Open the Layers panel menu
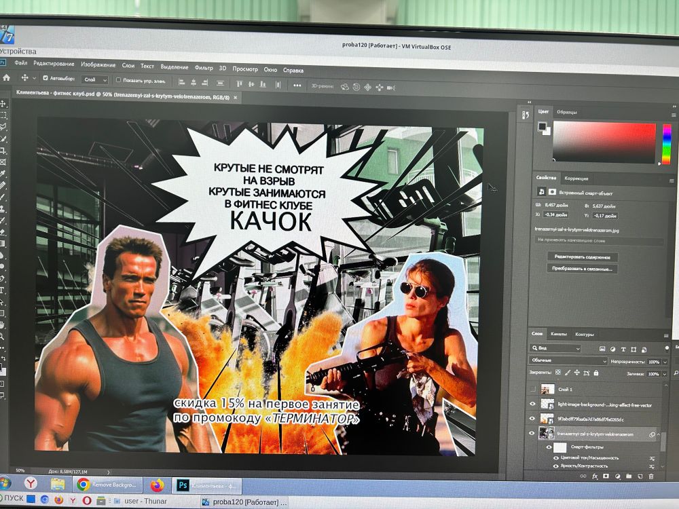This screenshot has width=679, height=509. click(666, 335)
